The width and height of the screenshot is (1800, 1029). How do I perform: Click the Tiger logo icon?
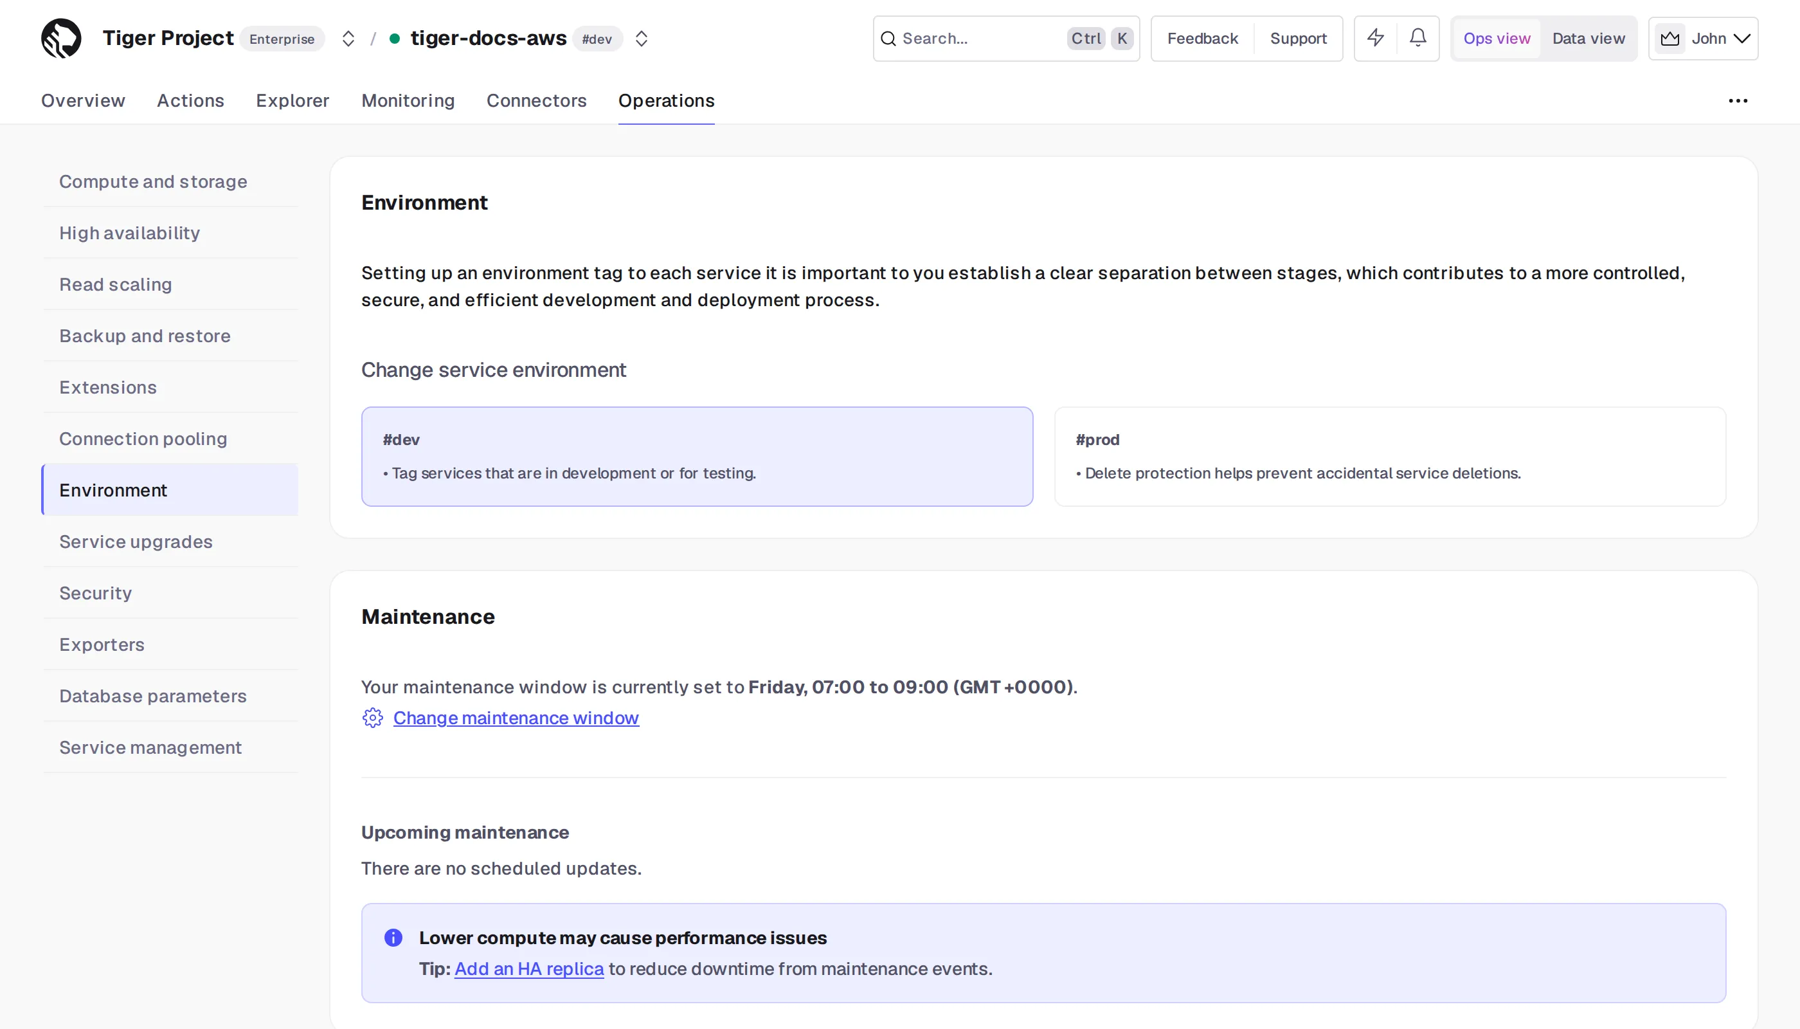pos(62,38)
